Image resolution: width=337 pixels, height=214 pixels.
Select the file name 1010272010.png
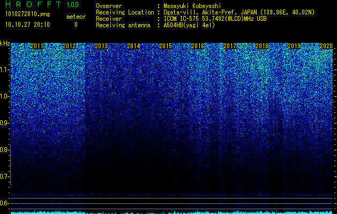pyautogui.click(x=27, y=14)
